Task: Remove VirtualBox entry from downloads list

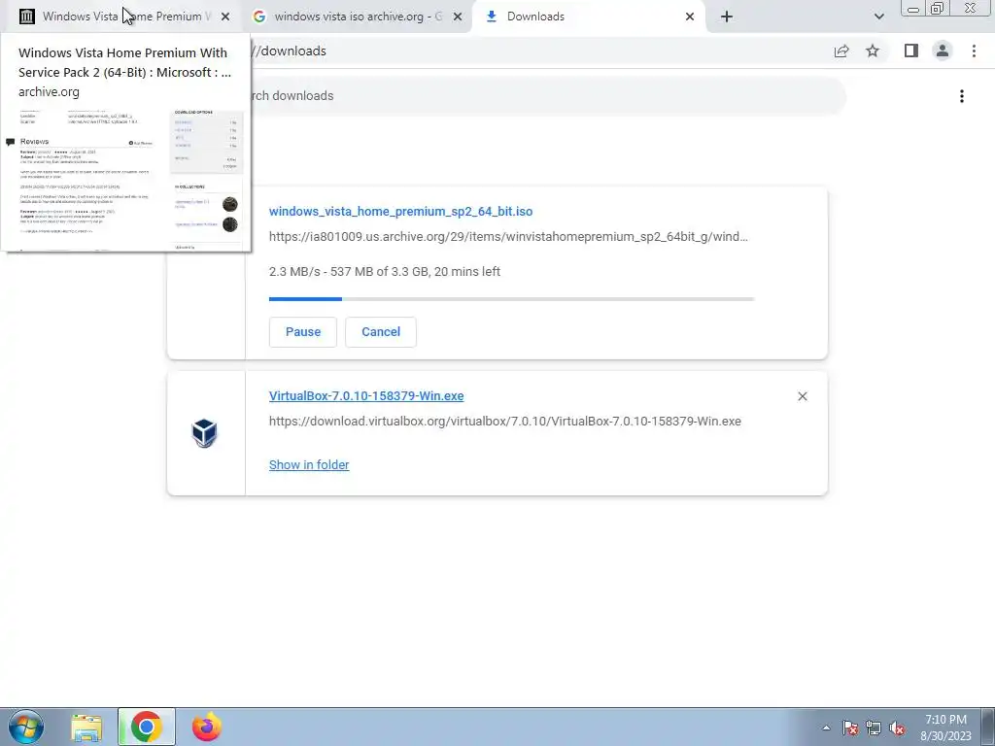Action: coord(803,396)
